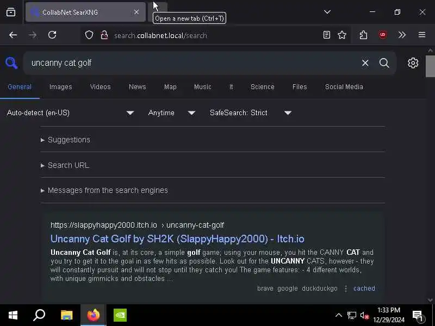
Task: Switch to Music category tab
Action: (202, 87)
